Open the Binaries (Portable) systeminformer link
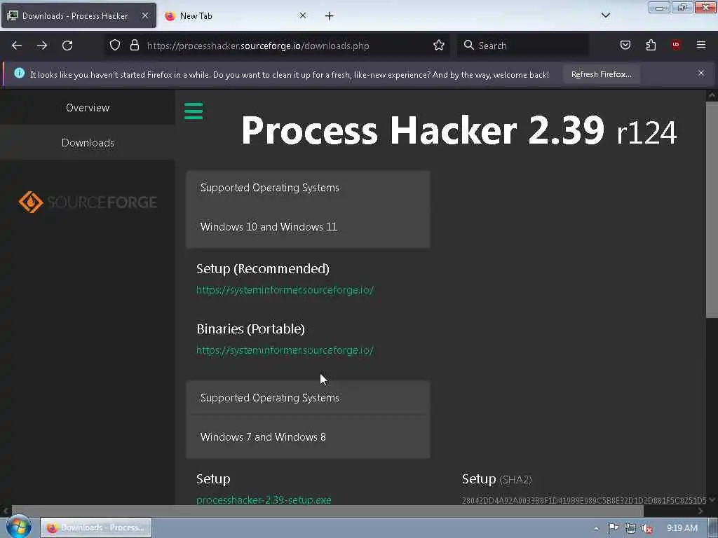718x538 pixels. coord(285,350)
